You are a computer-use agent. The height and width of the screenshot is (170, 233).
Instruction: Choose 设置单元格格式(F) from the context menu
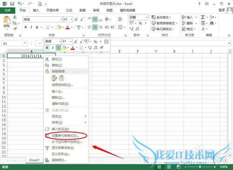(66, 136)
